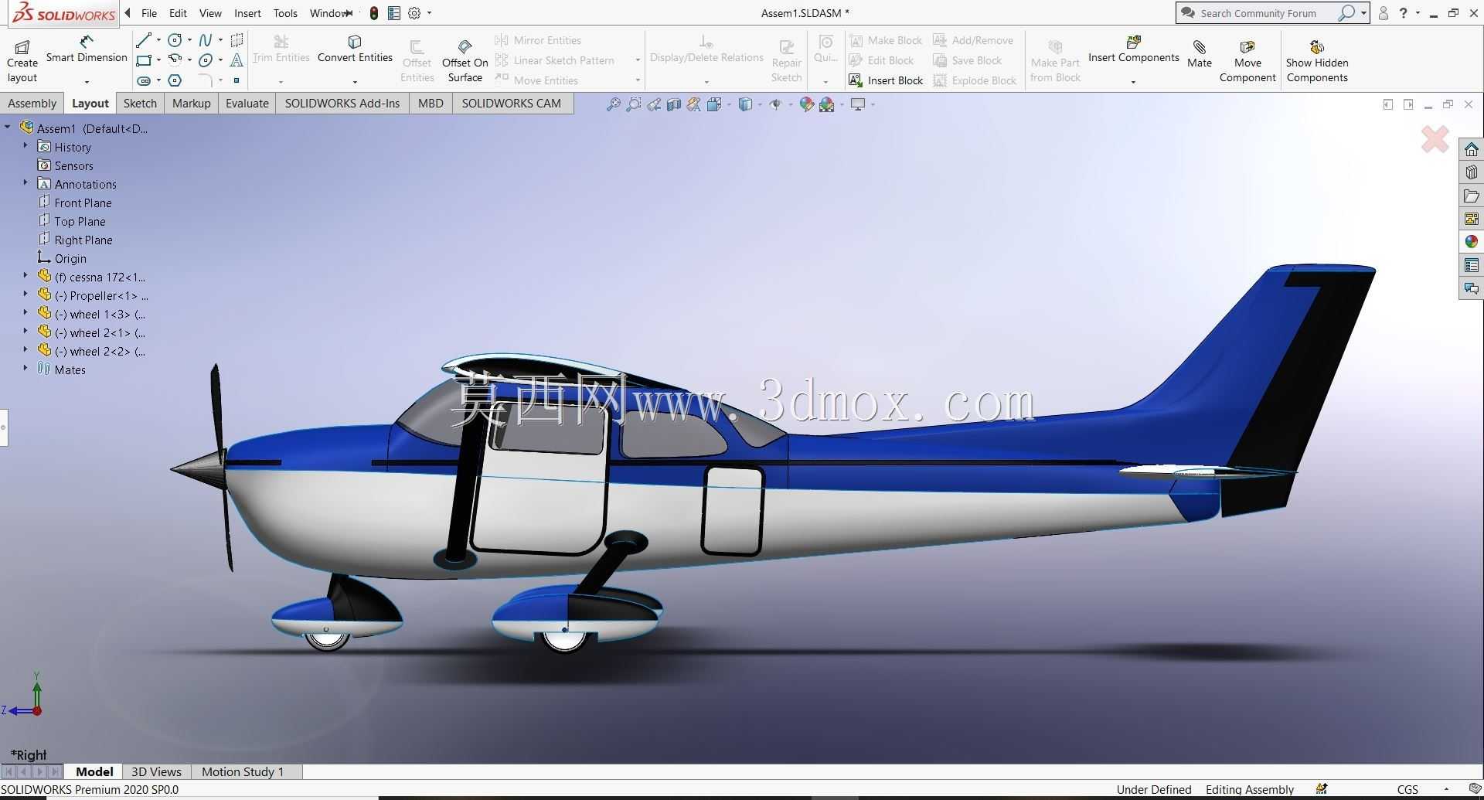The image size is (1484, 800).
Task: Click Zoom to Area in view toolbar
Action: tap(633, 104)
